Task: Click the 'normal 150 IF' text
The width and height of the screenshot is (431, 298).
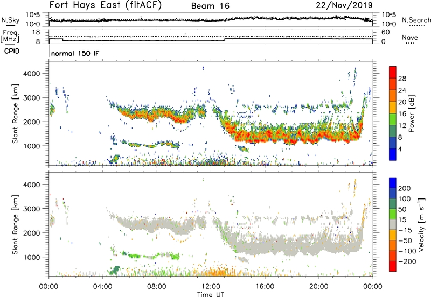Action: [x=75, y=53]
